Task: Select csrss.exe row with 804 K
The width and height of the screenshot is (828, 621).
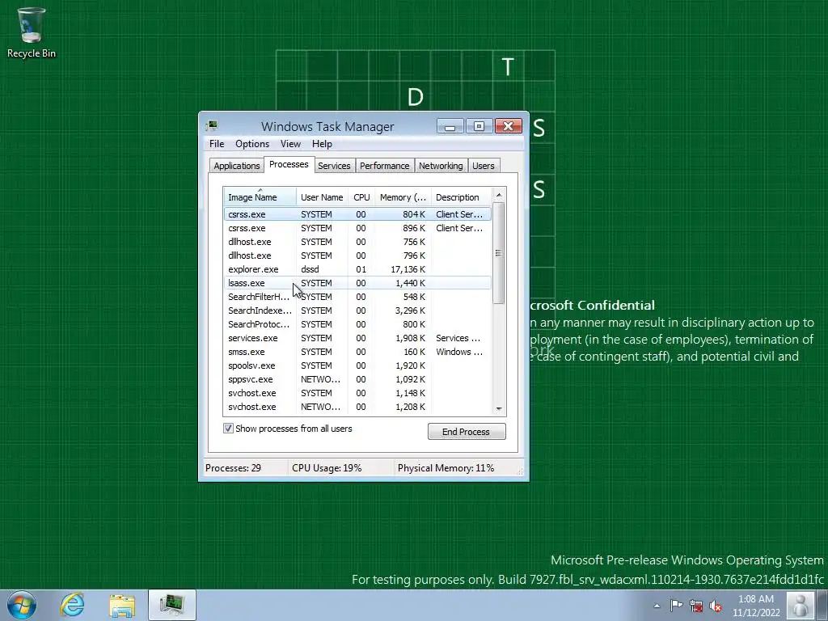Action: [x=357, y=213]
